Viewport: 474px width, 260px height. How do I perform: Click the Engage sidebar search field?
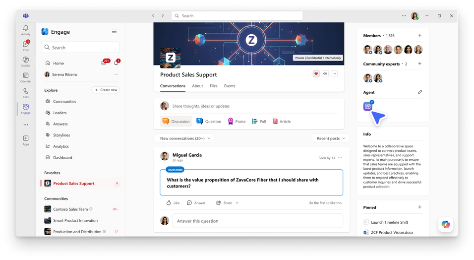coord(80,48)
